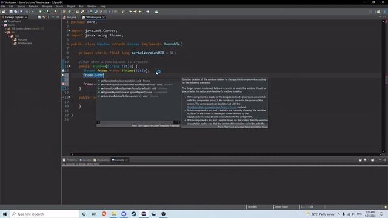Click the Save All toolbar icon
Viewport: 388px width, 218px height.
point(16,12)
